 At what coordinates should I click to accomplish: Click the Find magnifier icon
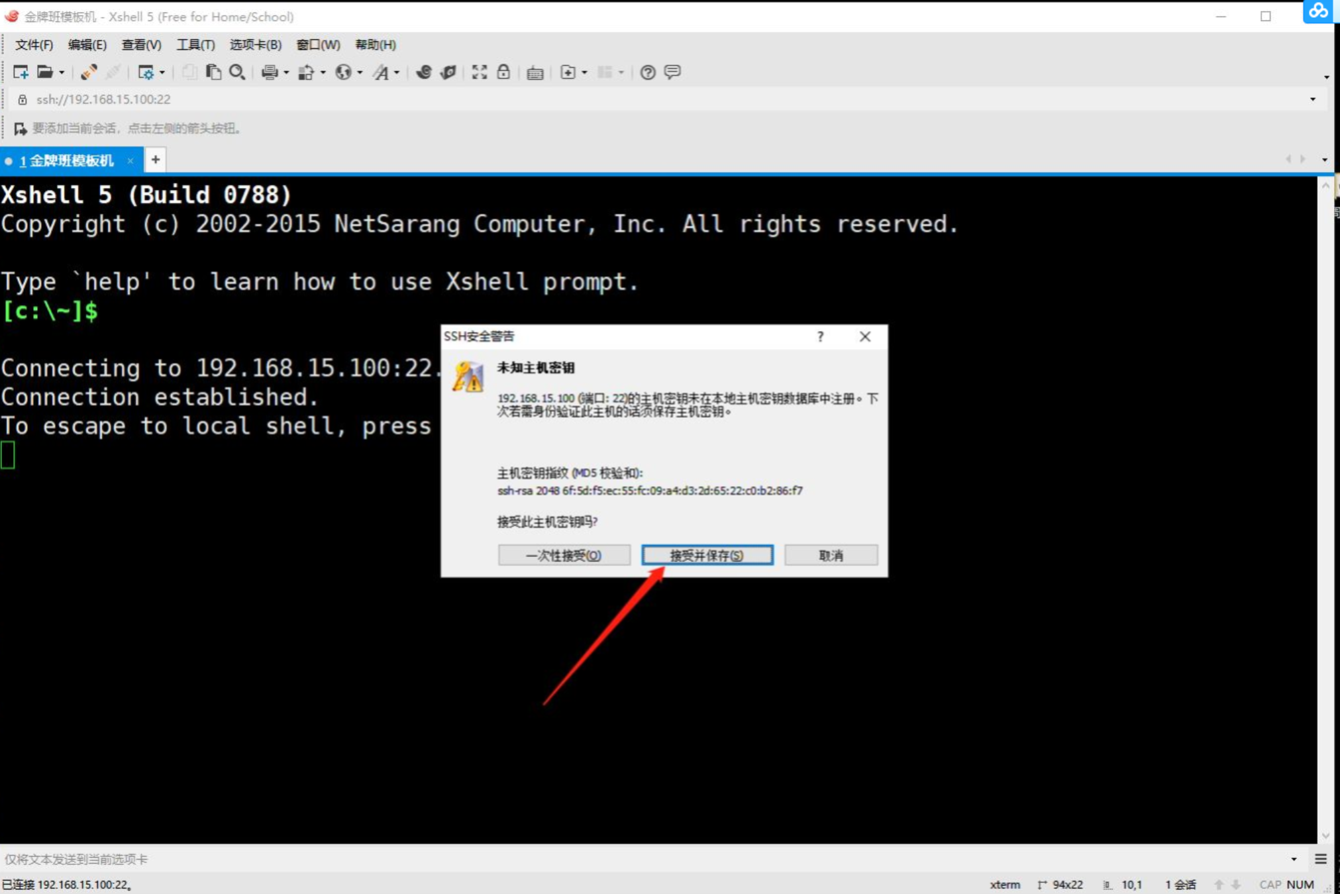coord(237,72)
